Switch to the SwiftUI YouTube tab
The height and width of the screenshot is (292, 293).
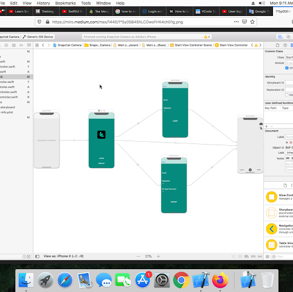click(x=73, y=11)
